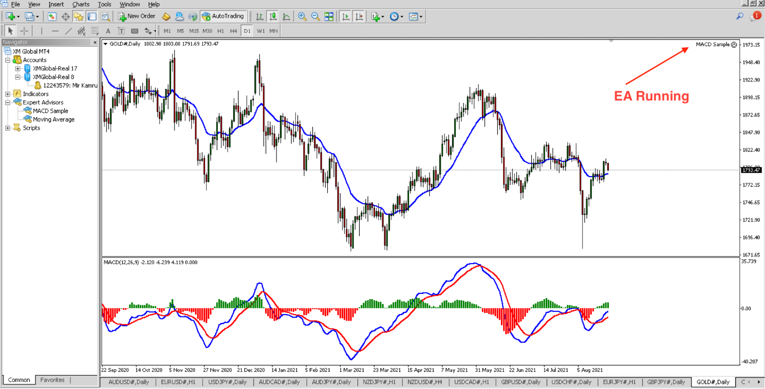Image resolution: width=765 pixels, height=389 pixels.
Task: Switch chart to line chart mode
Action: [286, 16]
